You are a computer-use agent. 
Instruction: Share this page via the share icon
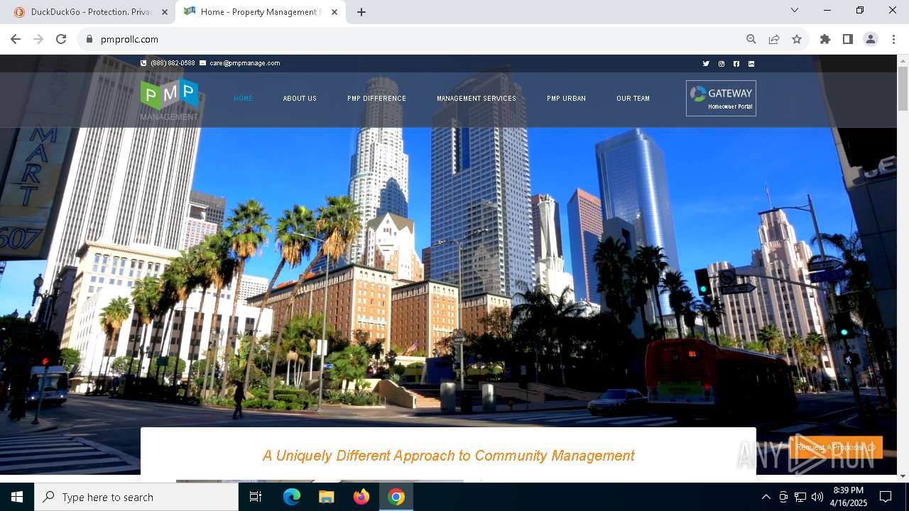[x=774, y=39]
